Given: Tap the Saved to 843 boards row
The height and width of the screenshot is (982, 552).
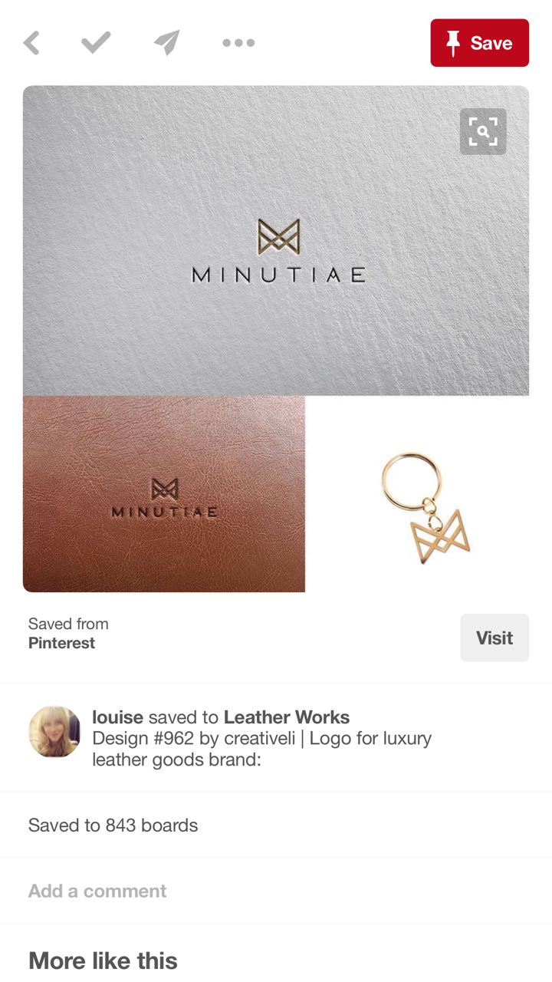Looking at the screenshot, I should [276, 825].
